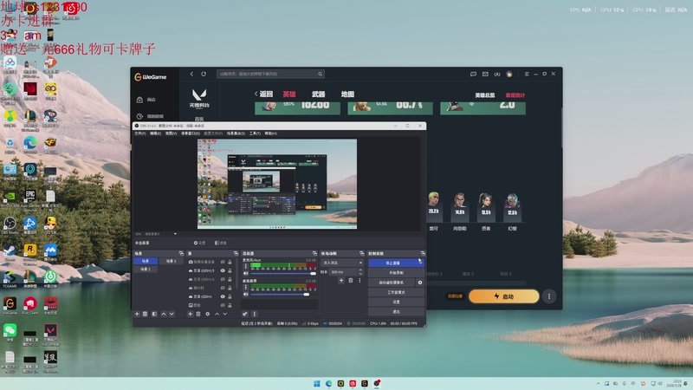Launch game with yellow 启动 button

pos(504,296)
